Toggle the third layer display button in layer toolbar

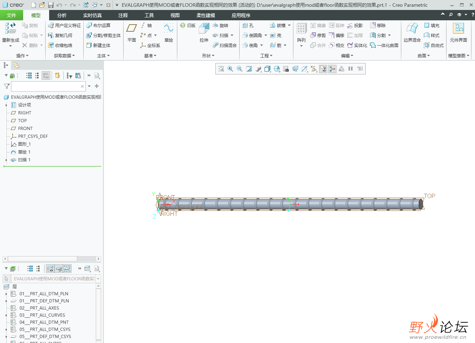pos(67,269)
